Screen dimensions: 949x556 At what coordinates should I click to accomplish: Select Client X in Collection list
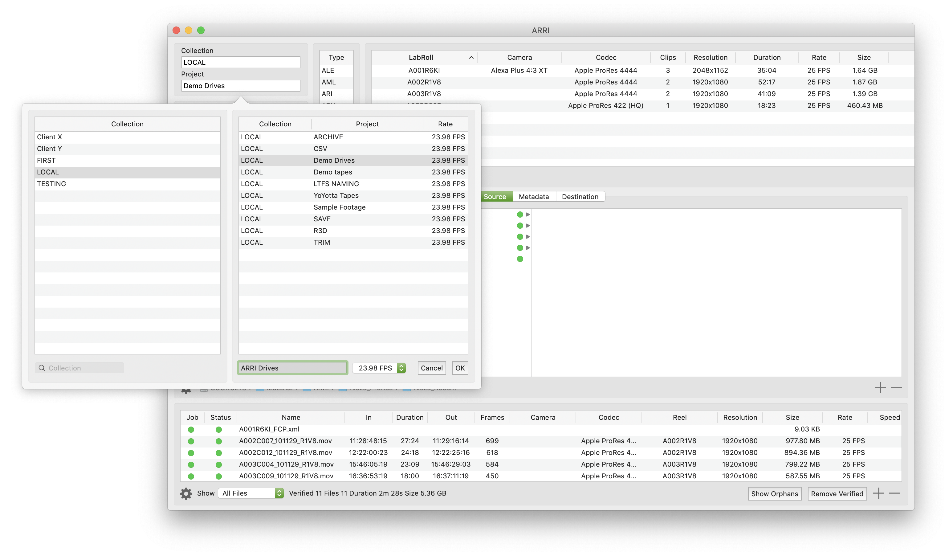(x=127, y=137)
